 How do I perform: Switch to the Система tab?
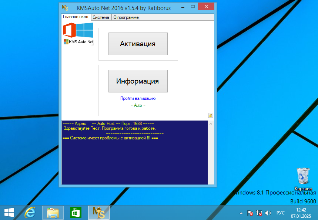(101, 17)
